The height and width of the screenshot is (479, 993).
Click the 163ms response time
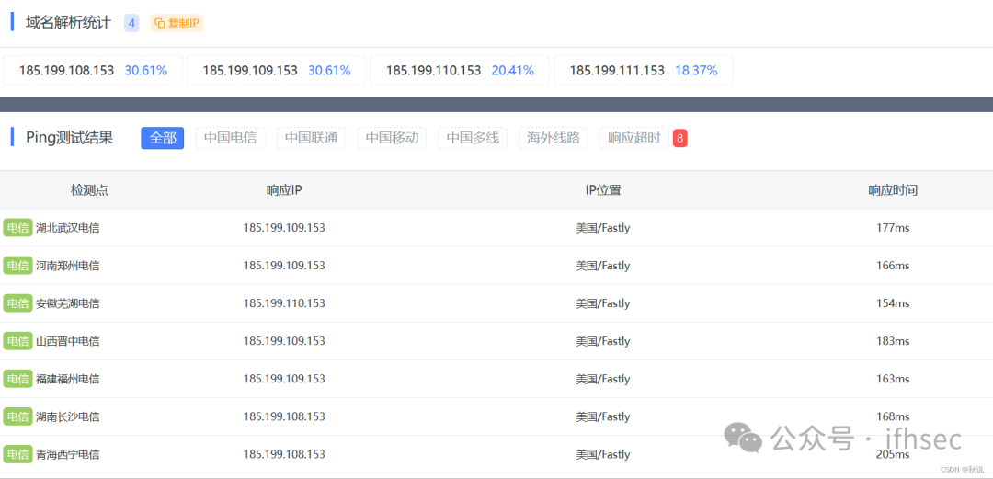click(893, 379)
